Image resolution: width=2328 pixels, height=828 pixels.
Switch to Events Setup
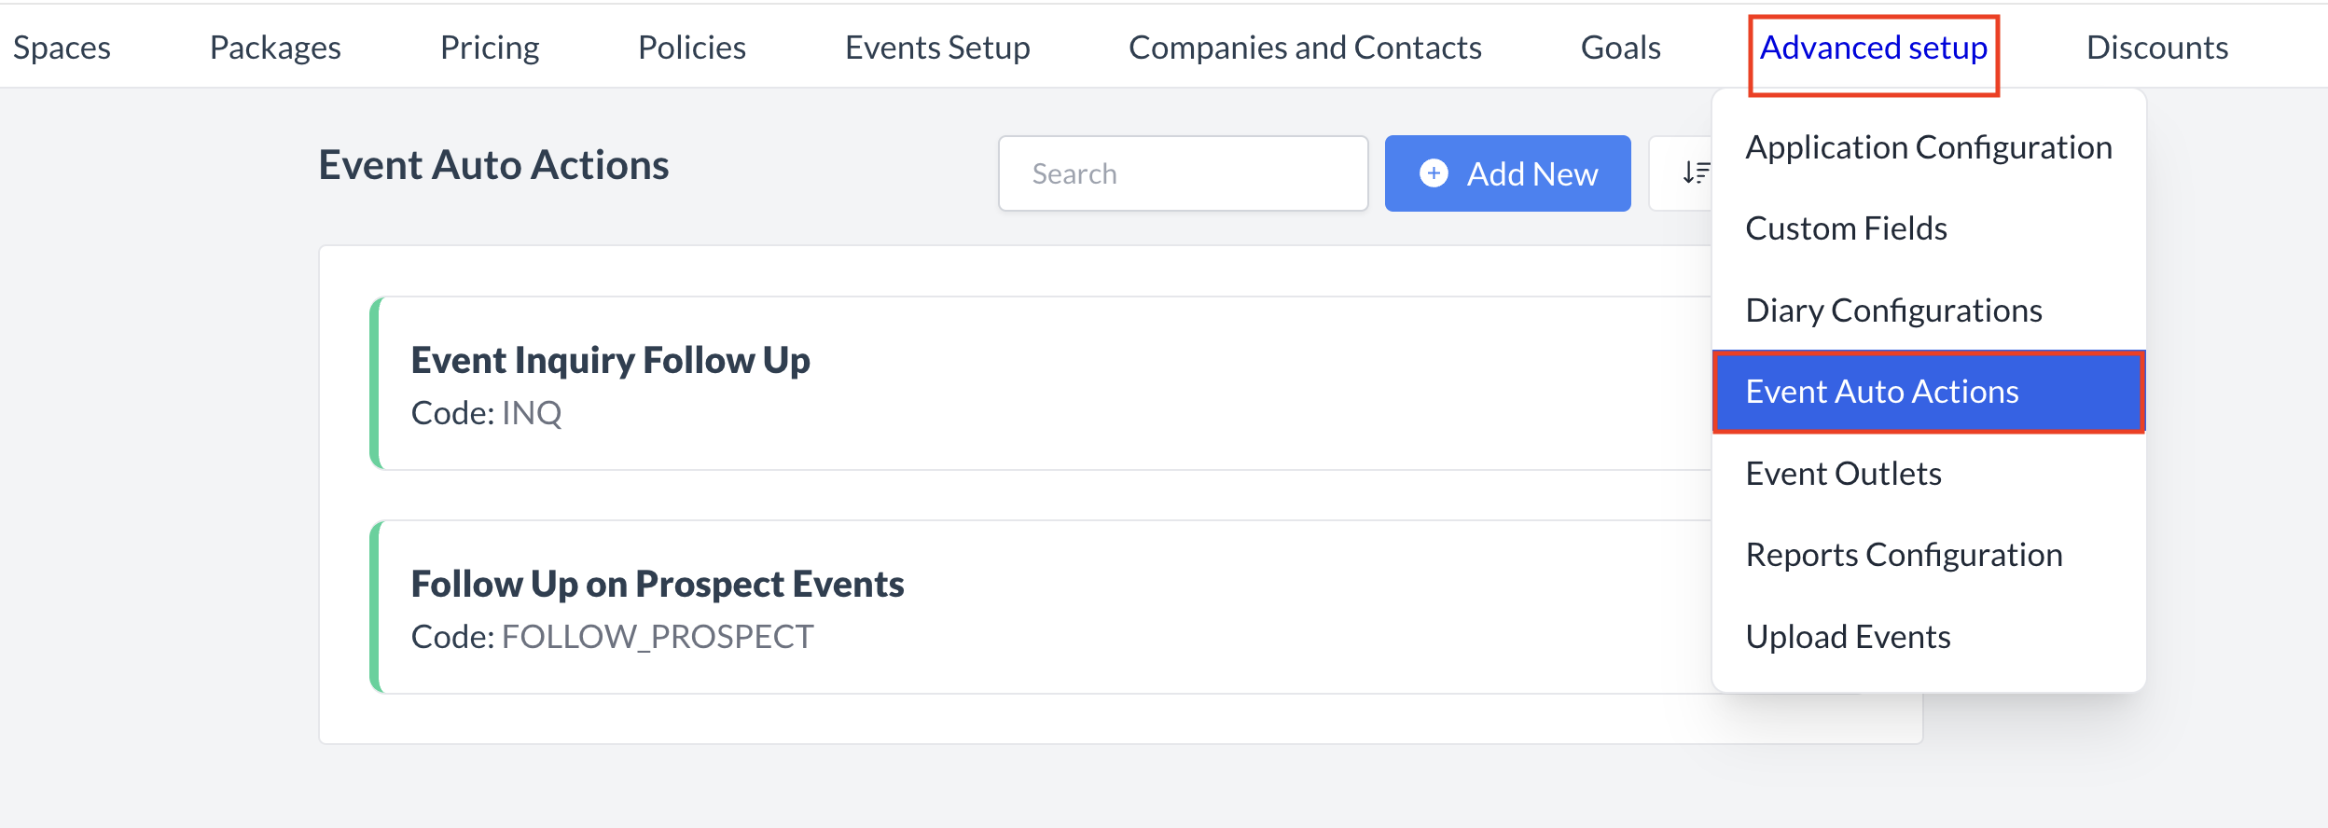click(x=936, y=47)
